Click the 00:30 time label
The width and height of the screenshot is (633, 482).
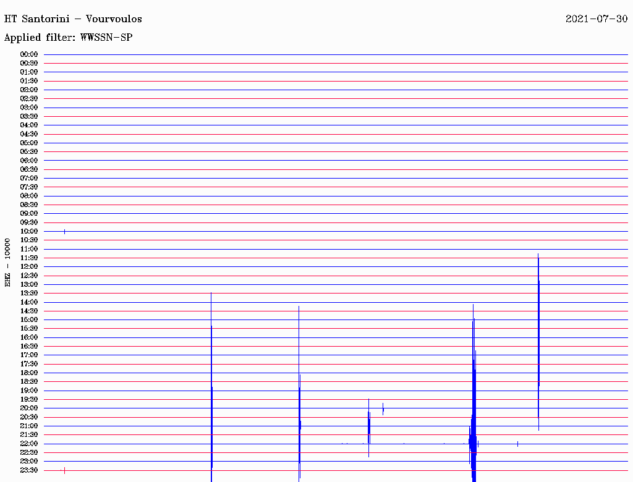pos(29,64)
